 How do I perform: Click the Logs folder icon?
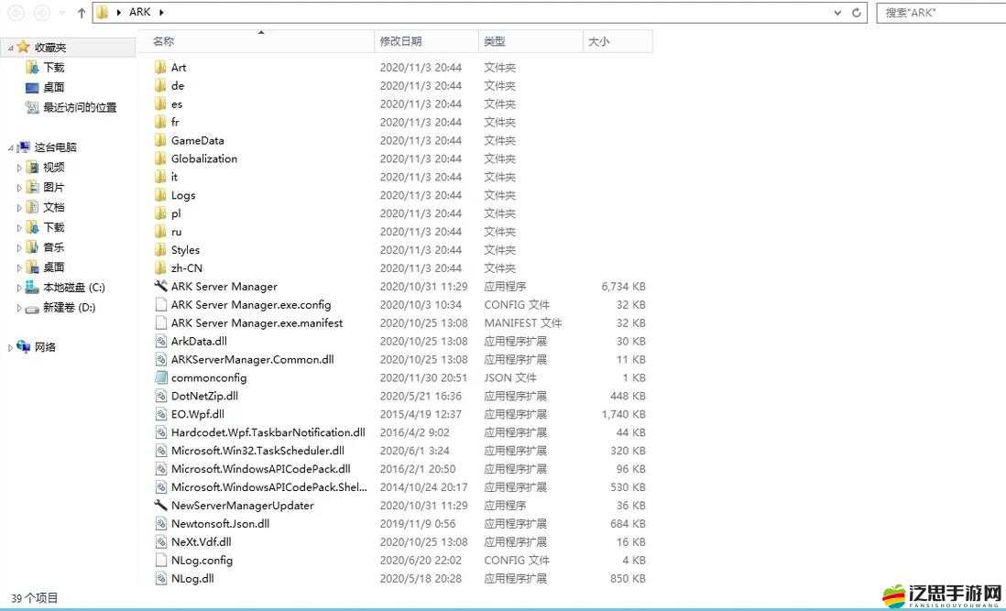160,195
